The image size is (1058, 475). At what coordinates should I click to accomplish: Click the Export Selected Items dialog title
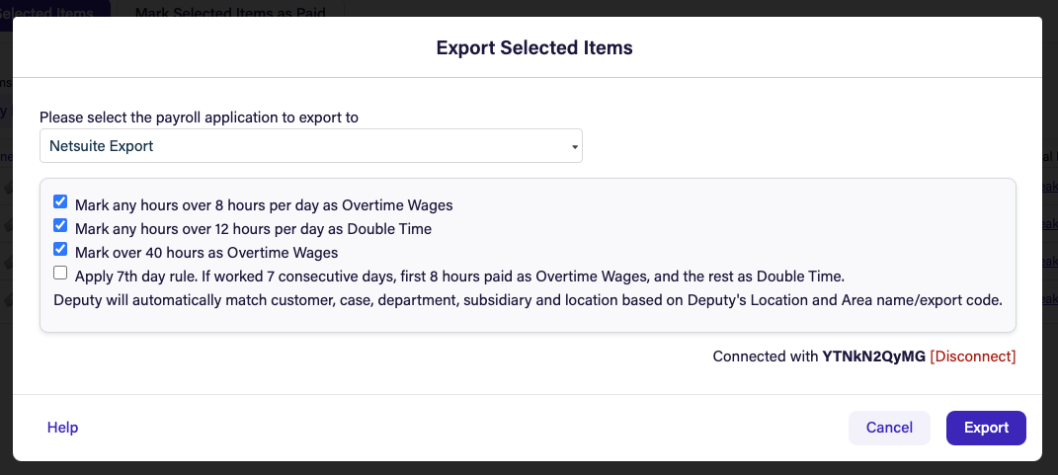pyautogui.click(x=534, y=48)
